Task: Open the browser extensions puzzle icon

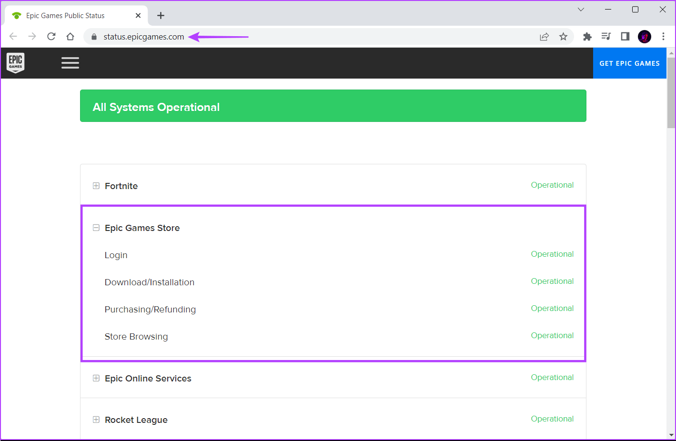Action: [x=587, y=37]
